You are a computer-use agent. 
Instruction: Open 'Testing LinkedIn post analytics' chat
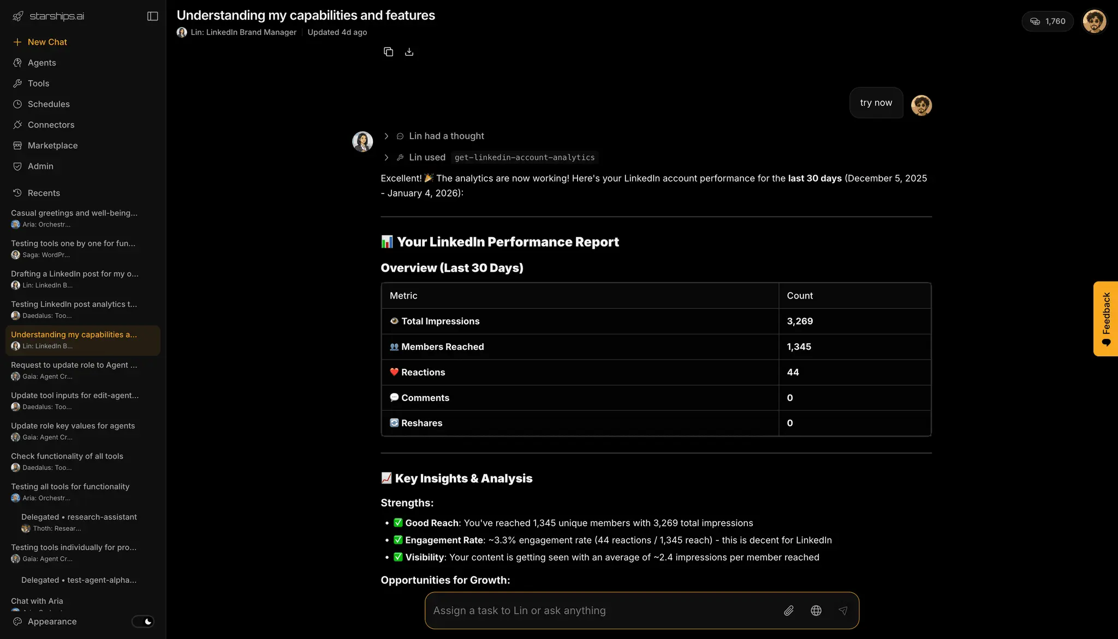pos(82,309)
